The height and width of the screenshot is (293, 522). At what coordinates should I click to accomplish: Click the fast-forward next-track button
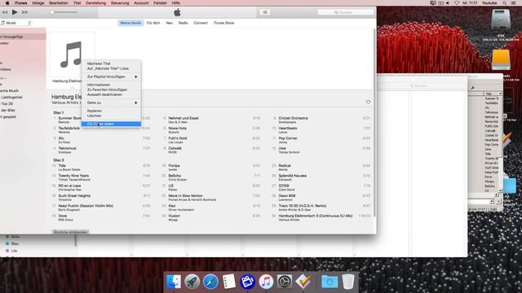25,12
